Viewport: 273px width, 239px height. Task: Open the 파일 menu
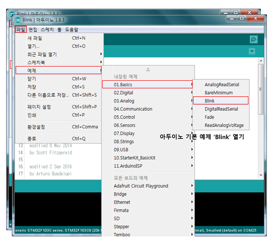(21, 29)
